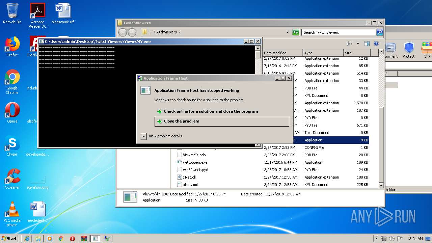432x243 pixels.
Task: Go back in Explorer navigation
Action: coord(123,32)
